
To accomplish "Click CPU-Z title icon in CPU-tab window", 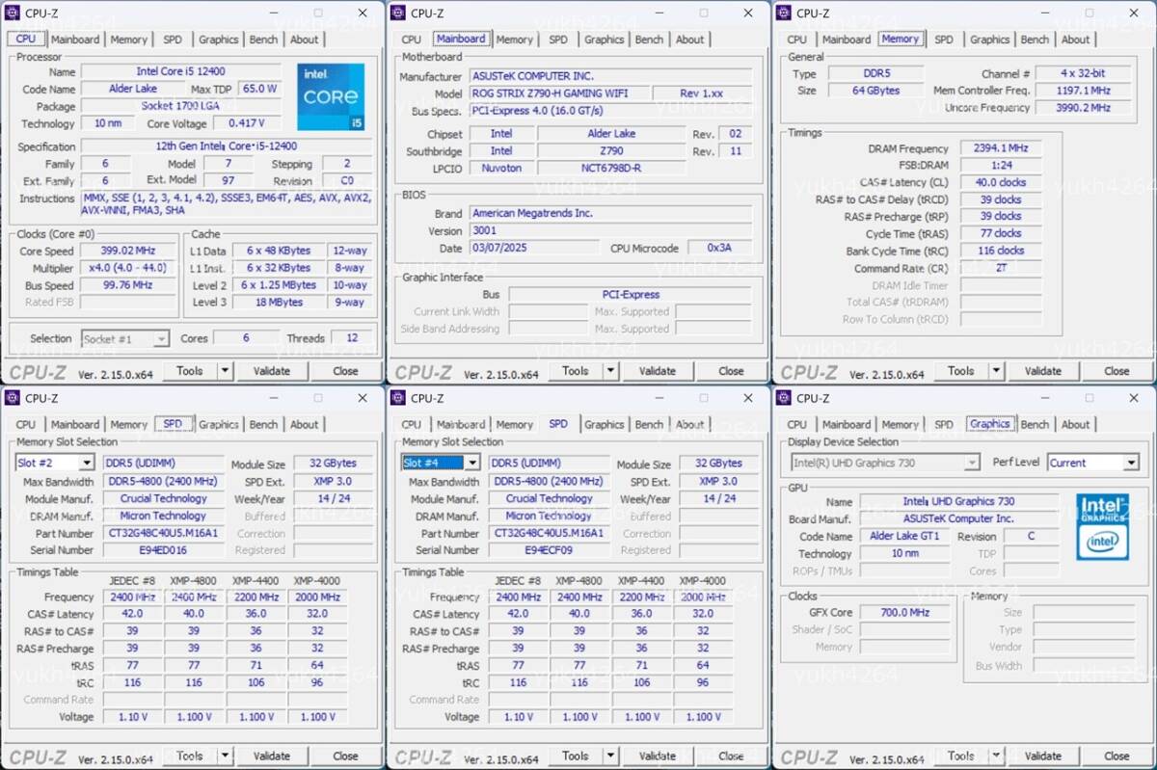I will click(x=13, y=13).
